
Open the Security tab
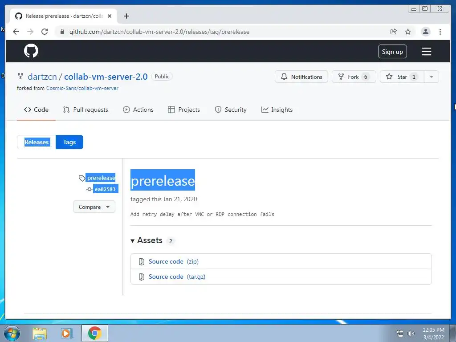click(x=231, y=110)
